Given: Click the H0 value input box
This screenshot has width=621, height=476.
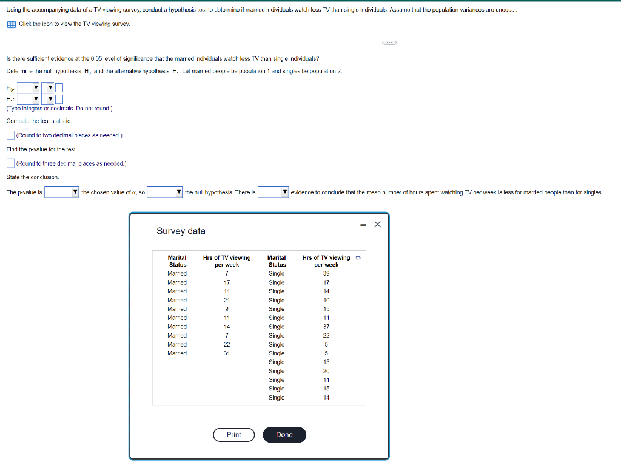Looking at the screenshot, I should (x=59, y=87).
